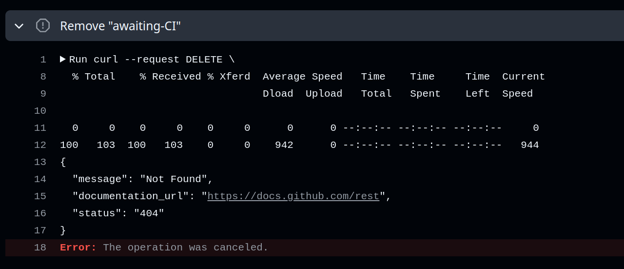Select line number 18 of the Error line
The height and width of the screenshot is (269, 624).
coord(40,248)
